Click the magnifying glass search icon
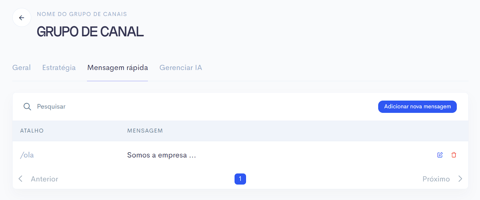This screenshot has width=480, height=200. point(27,106)
